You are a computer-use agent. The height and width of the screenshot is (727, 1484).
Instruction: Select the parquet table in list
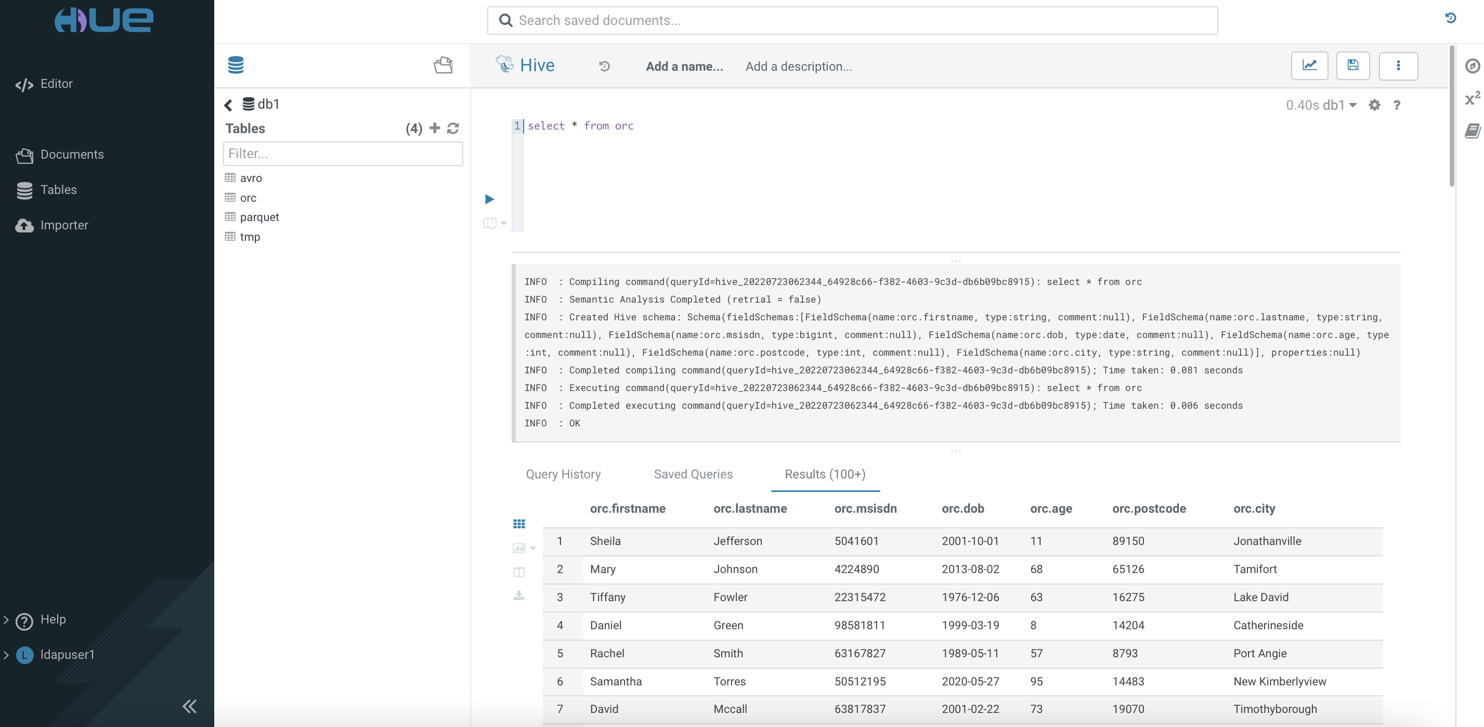coord(259,217)
